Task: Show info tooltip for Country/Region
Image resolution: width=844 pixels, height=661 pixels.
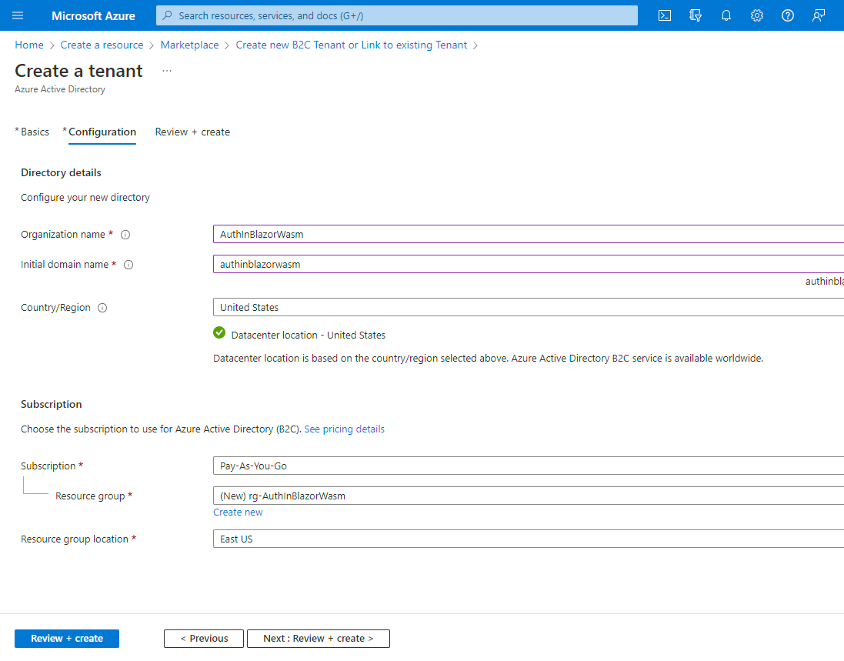Action: [102, 308]
